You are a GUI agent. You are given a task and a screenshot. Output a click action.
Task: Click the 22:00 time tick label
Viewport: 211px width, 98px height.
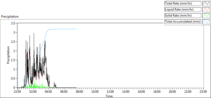pyautogui.click(x=188, y=92)
